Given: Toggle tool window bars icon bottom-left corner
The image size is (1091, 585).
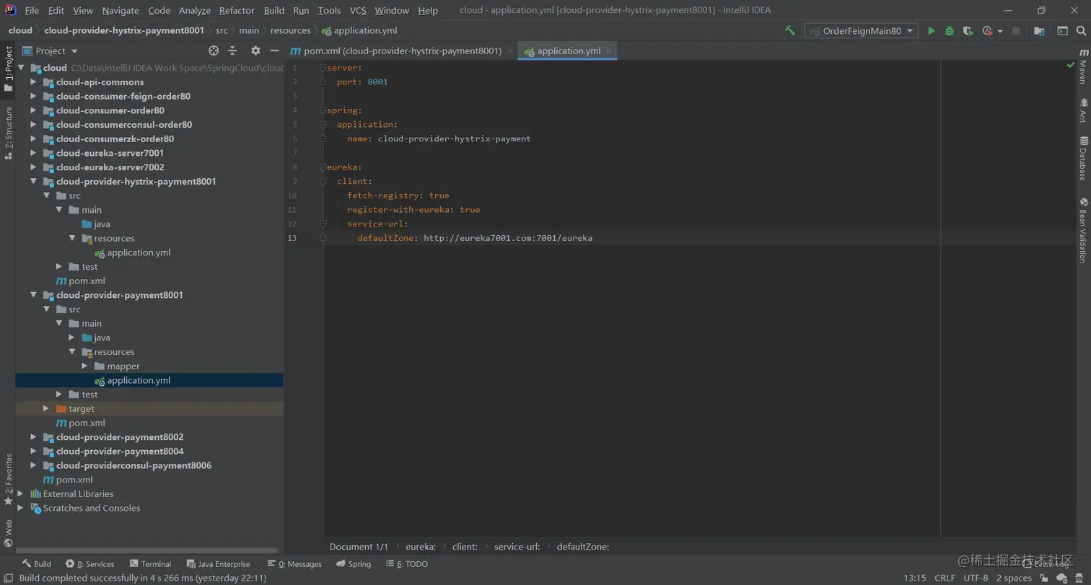Looking at the screenshot, I should point(8,578).
